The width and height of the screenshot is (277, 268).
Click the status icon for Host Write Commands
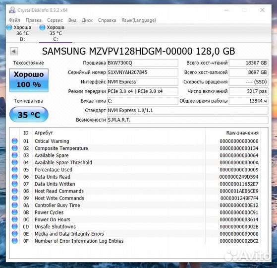(x=15, y=198)
